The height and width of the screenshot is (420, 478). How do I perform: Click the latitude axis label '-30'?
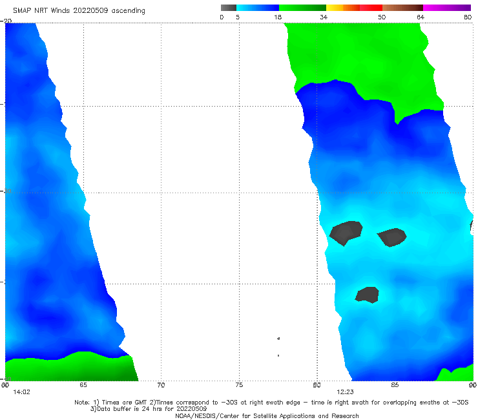coord(6,191)
